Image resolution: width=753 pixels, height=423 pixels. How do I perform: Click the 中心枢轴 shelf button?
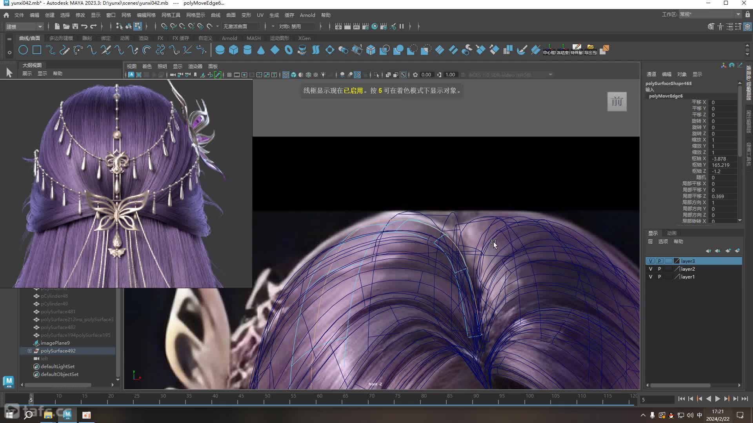(x=549, y=50)
